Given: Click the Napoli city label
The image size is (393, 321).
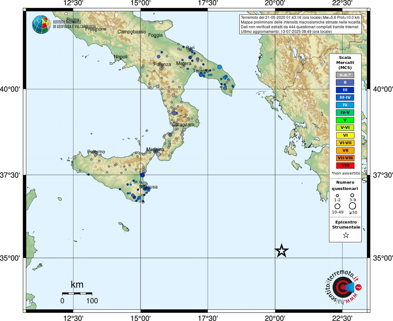Looking at the screenshot, I should 121,57.
